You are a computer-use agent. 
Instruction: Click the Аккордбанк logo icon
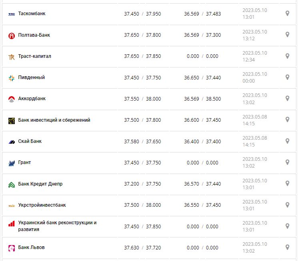(11, 99)
